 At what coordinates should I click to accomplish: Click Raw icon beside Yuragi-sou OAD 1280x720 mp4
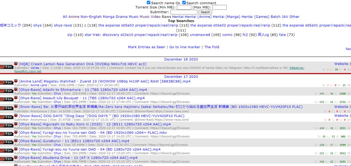point(7,151)
